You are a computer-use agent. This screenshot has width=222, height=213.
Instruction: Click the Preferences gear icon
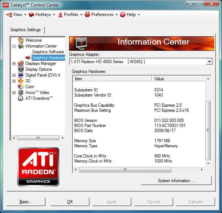pos(87,15)
